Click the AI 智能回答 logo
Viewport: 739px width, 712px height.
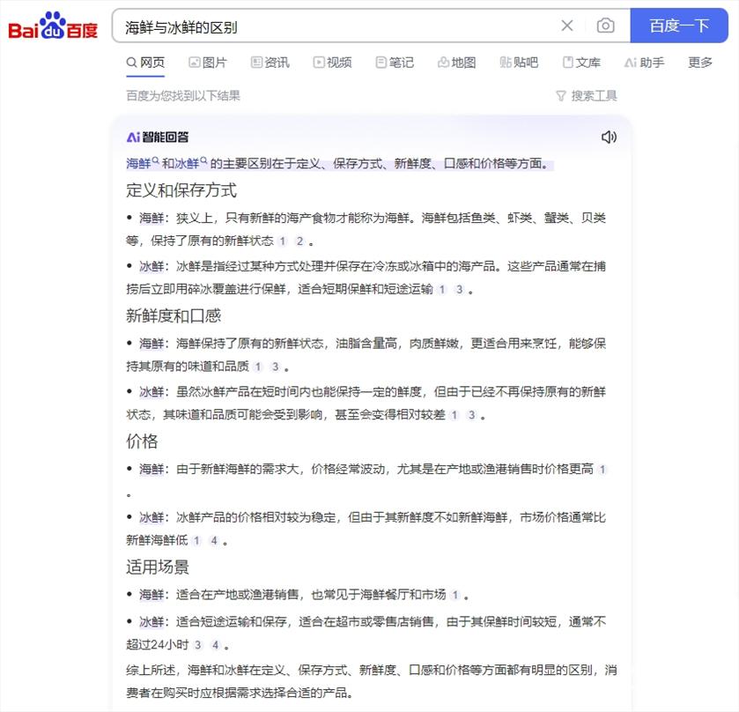coord(158,137)
